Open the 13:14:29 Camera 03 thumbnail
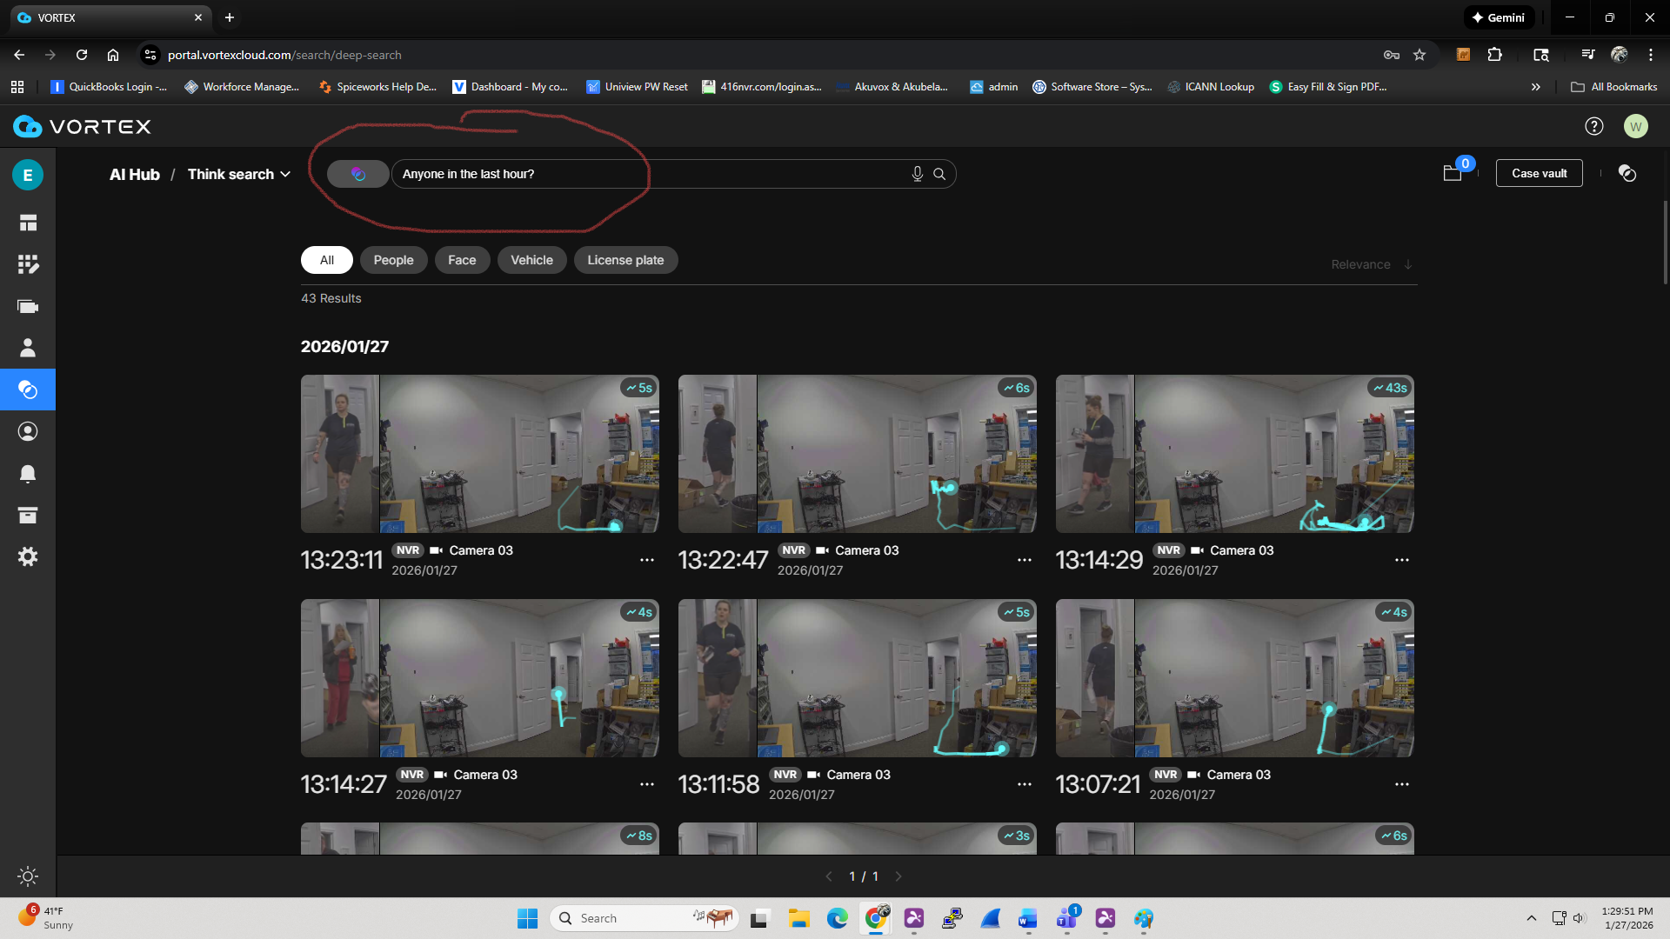Image resolution: width=1670 pixels, height=939 pixels. click(1234, 454)
